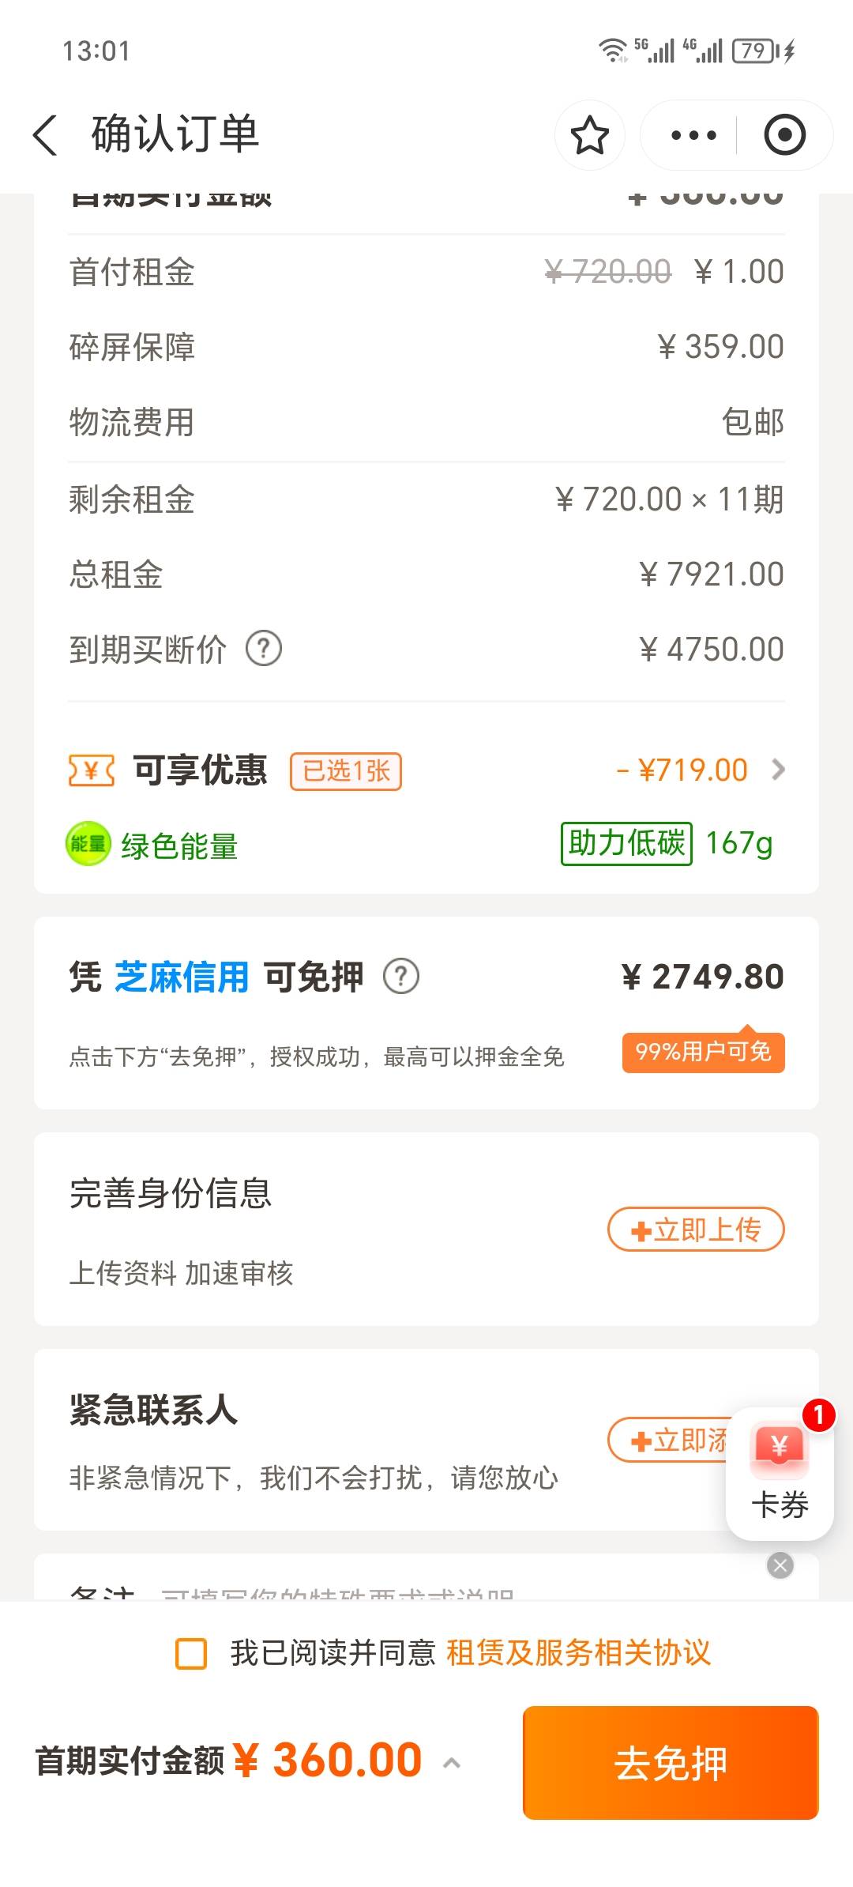This screenshot has height=1887, width=853.
Task: Upload identity info with the upload button
Action: 696,1230
